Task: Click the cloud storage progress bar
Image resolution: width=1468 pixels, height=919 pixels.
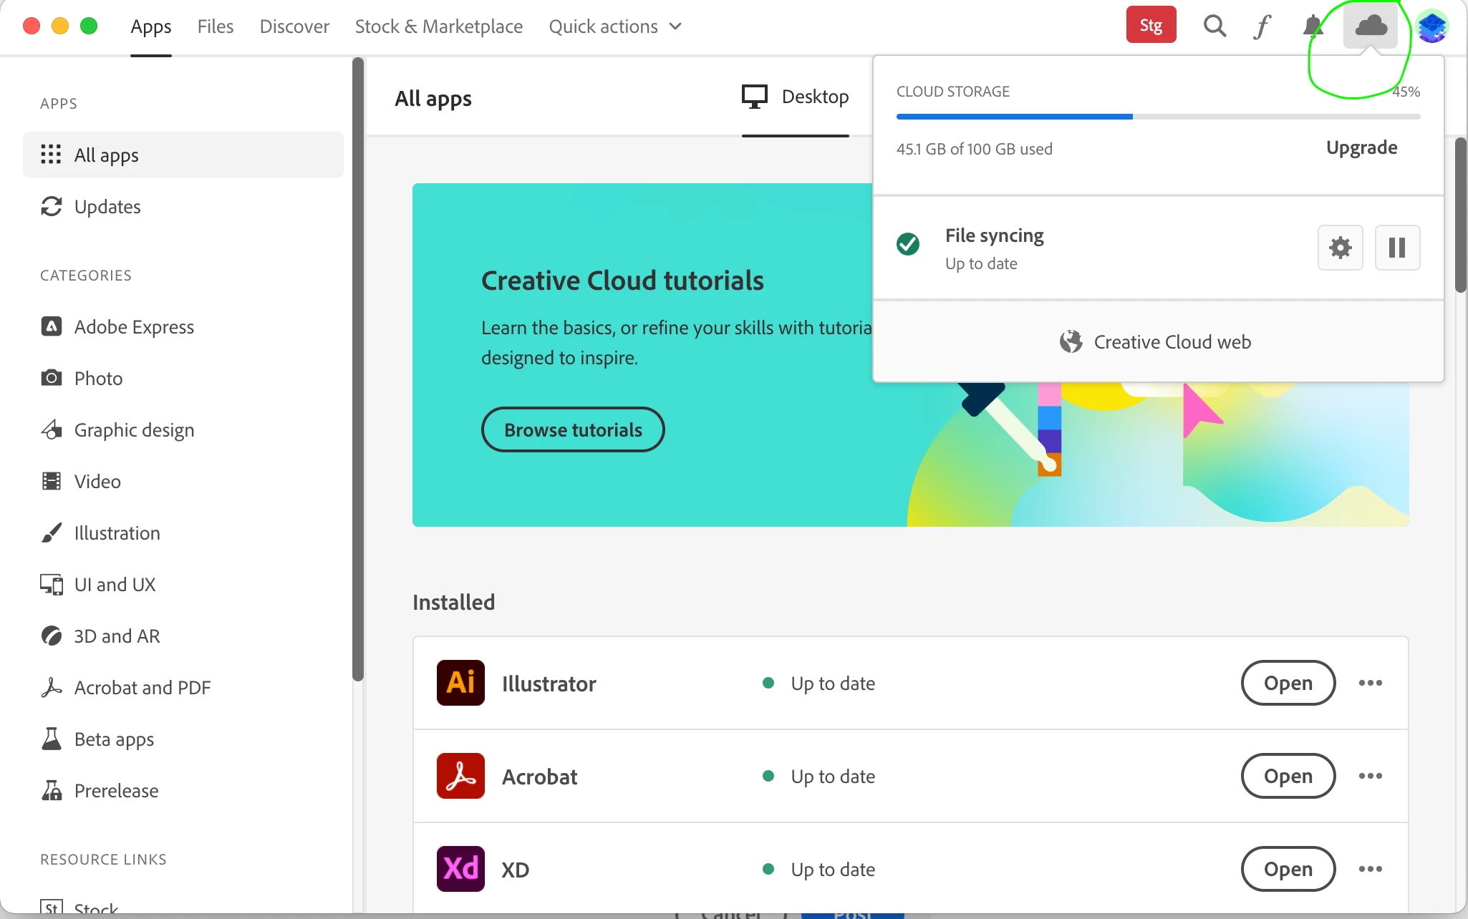Action: click(1158, 116)
